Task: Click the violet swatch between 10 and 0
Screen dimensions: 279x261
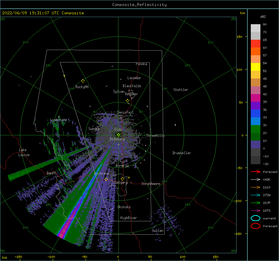Action: pyautogui.click(x=255, y=145)
